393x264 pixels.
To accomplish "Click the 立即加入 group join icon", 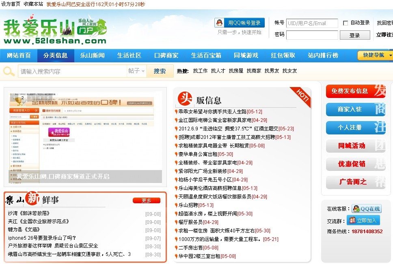I will pyautogui.click(x=363, y=220).
